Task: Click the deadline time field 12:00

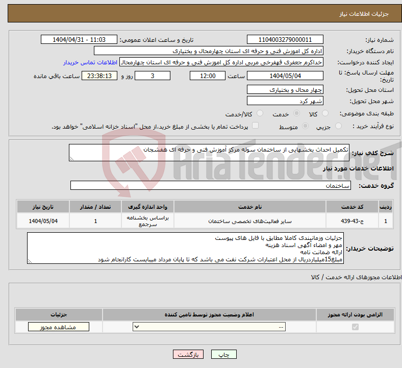Action: point(208,76)
